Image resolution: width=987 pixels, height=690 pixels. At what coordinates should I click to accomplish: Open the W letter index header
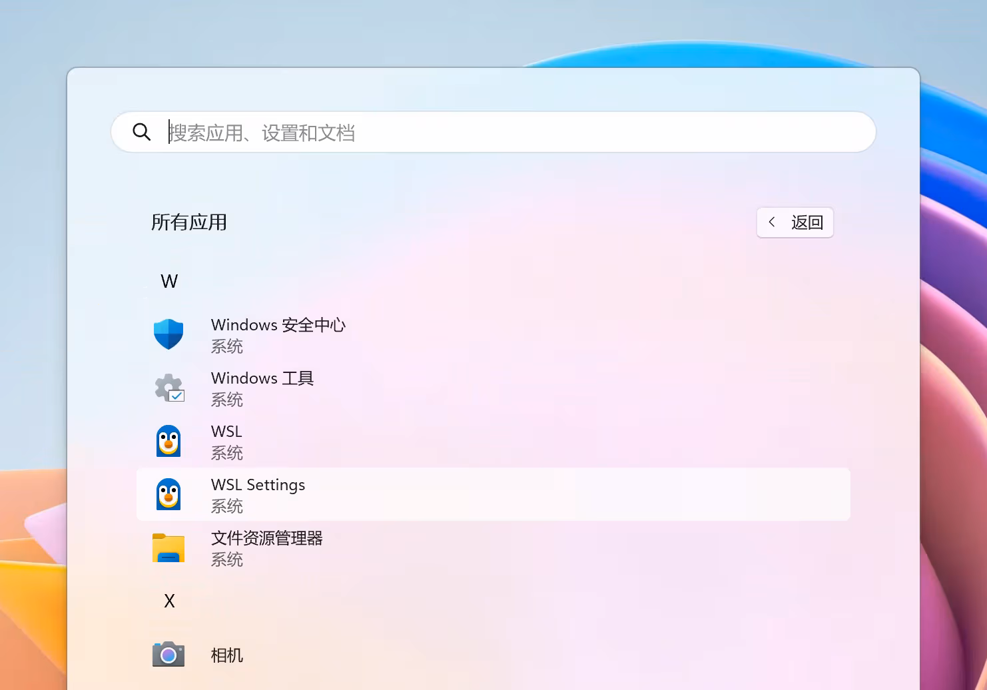click(169, 281)
